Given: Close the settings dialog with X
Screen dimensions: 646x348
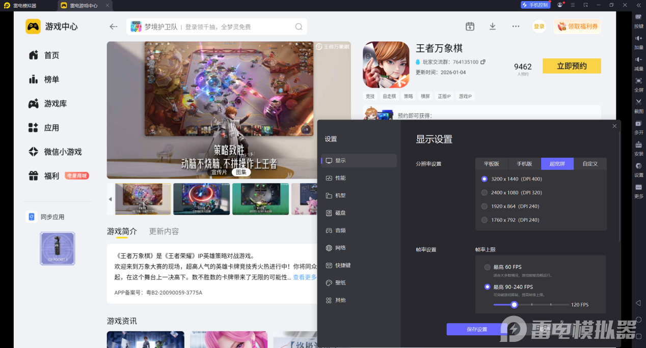Looking at the screenshot, I should pyautogui.click(x=614, y=126).
